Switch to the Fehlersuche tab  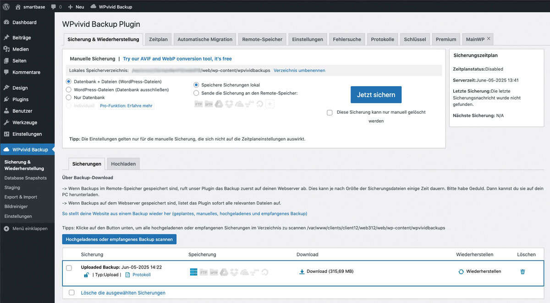(347, 39)
